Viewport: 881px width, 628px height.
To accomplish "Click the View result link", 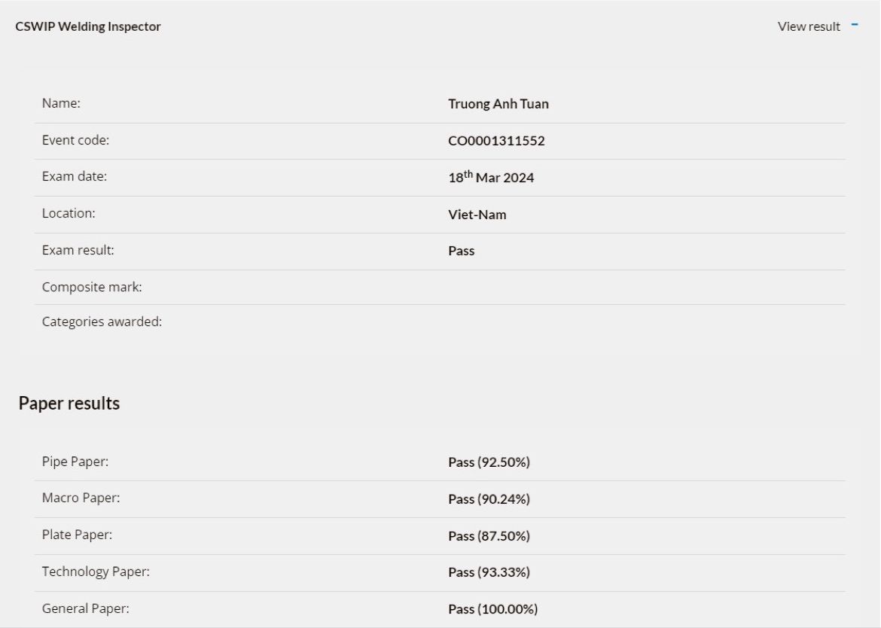I will [x=809, y=26].
